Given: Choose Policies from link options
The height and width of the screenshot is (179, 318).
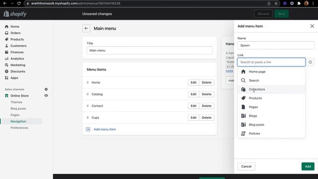Looking at the screenshot, I should [271, 133].
